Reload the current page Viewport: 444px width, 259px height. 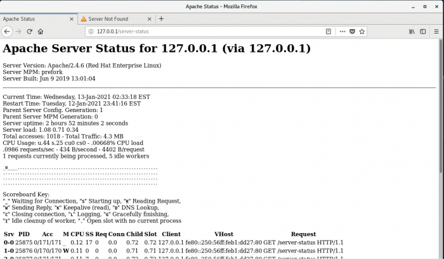29,32
